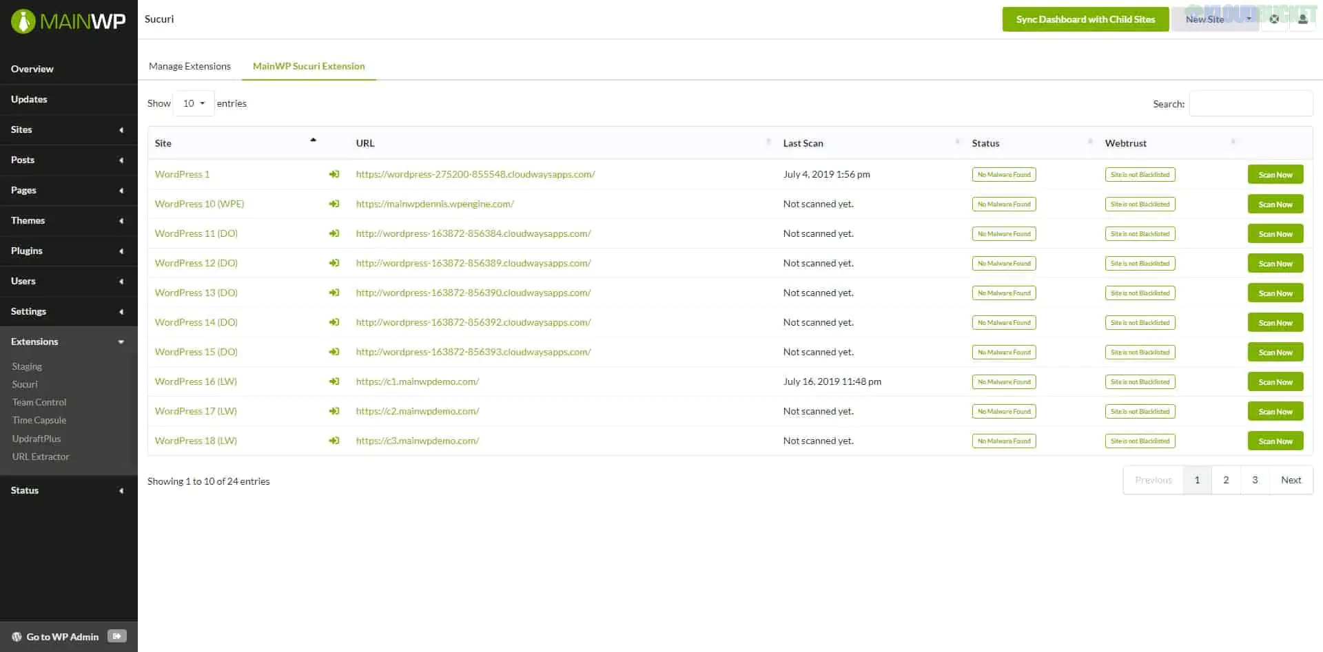The height and width of the screenshot is (652, 1323).
Task: Click the arrow icon on Go to WP Admin
Action: pos(117,636)
